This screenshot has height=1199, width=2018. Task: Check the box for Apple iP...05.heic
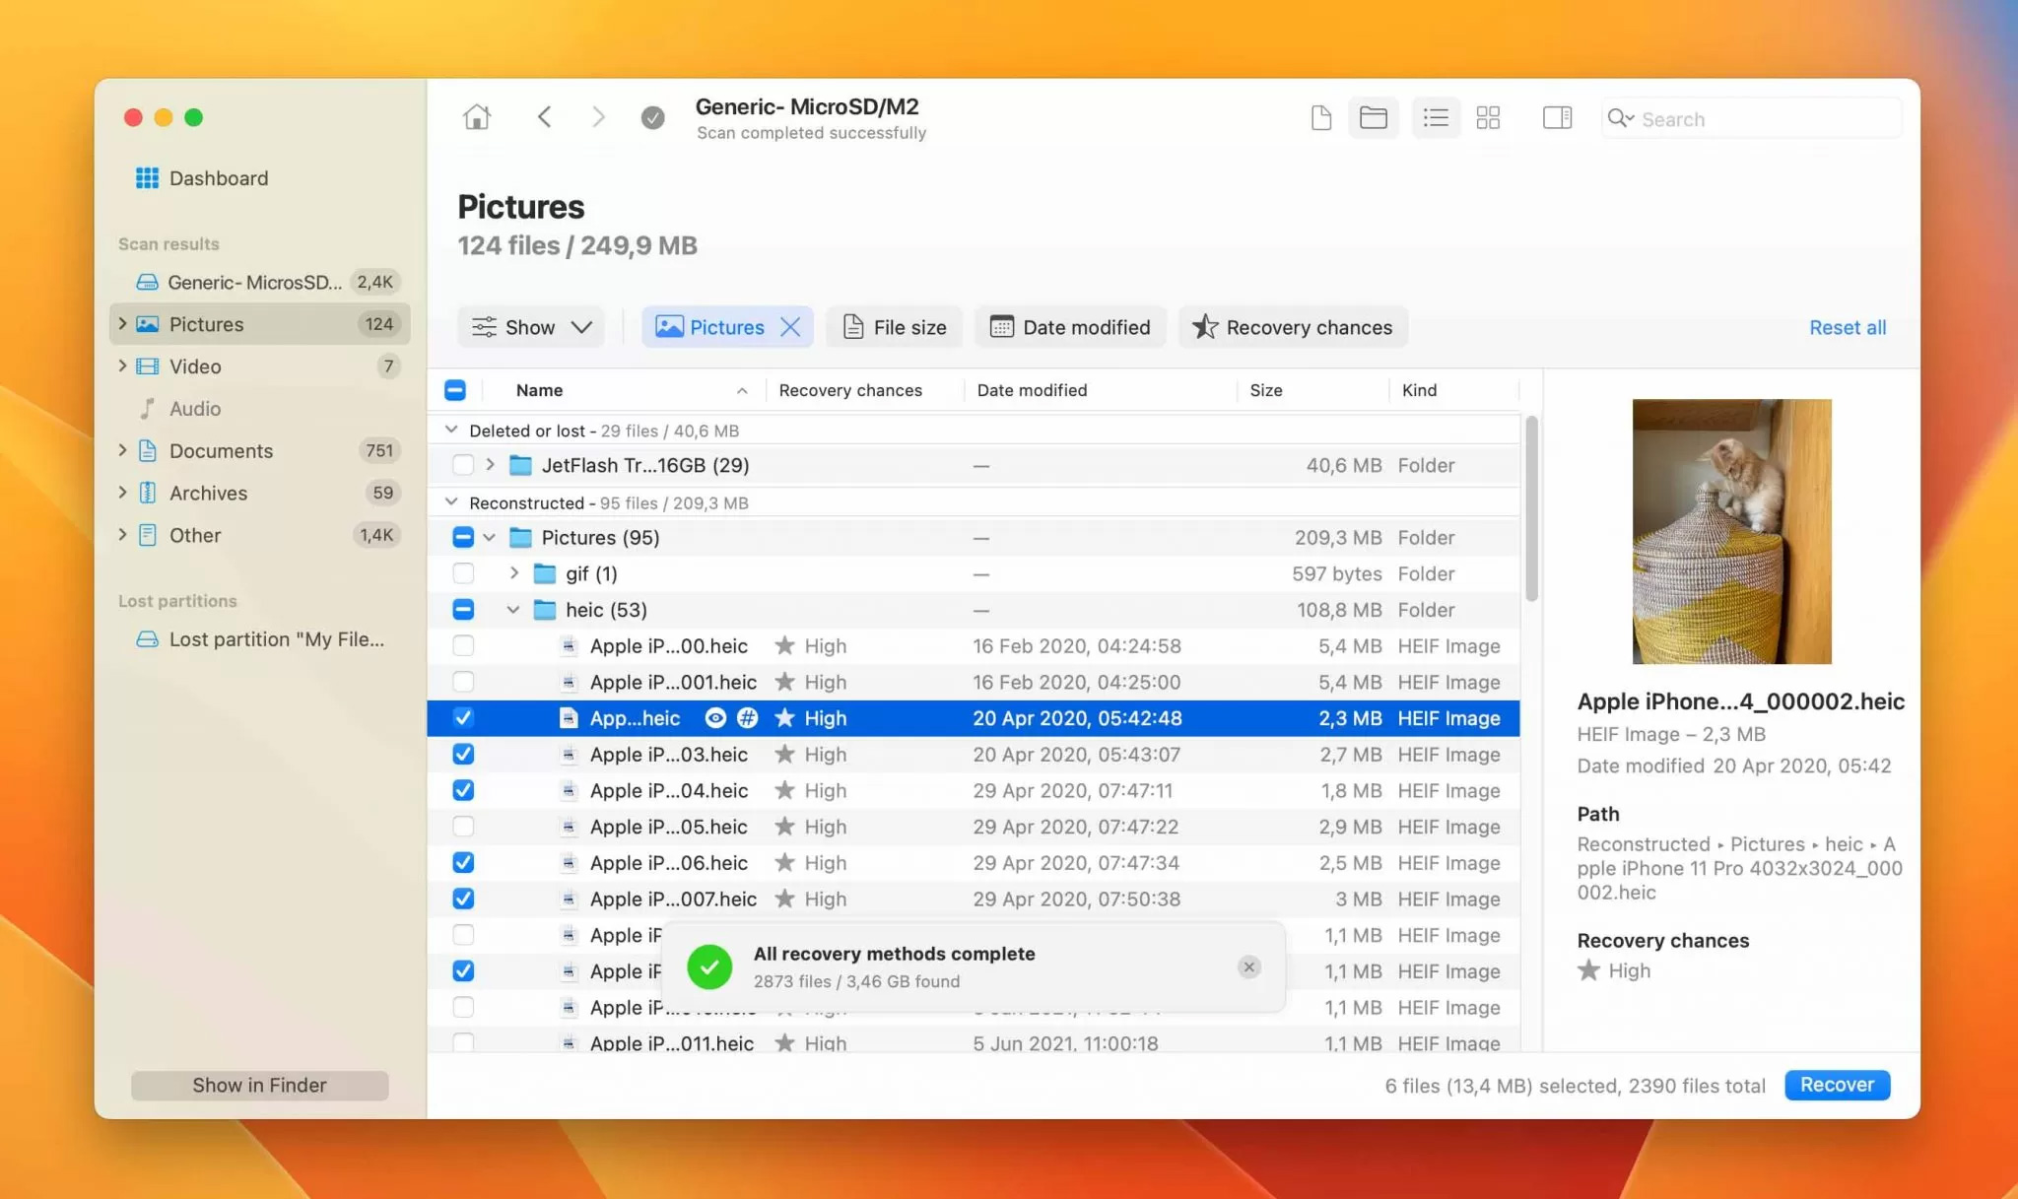coord(463,827)
